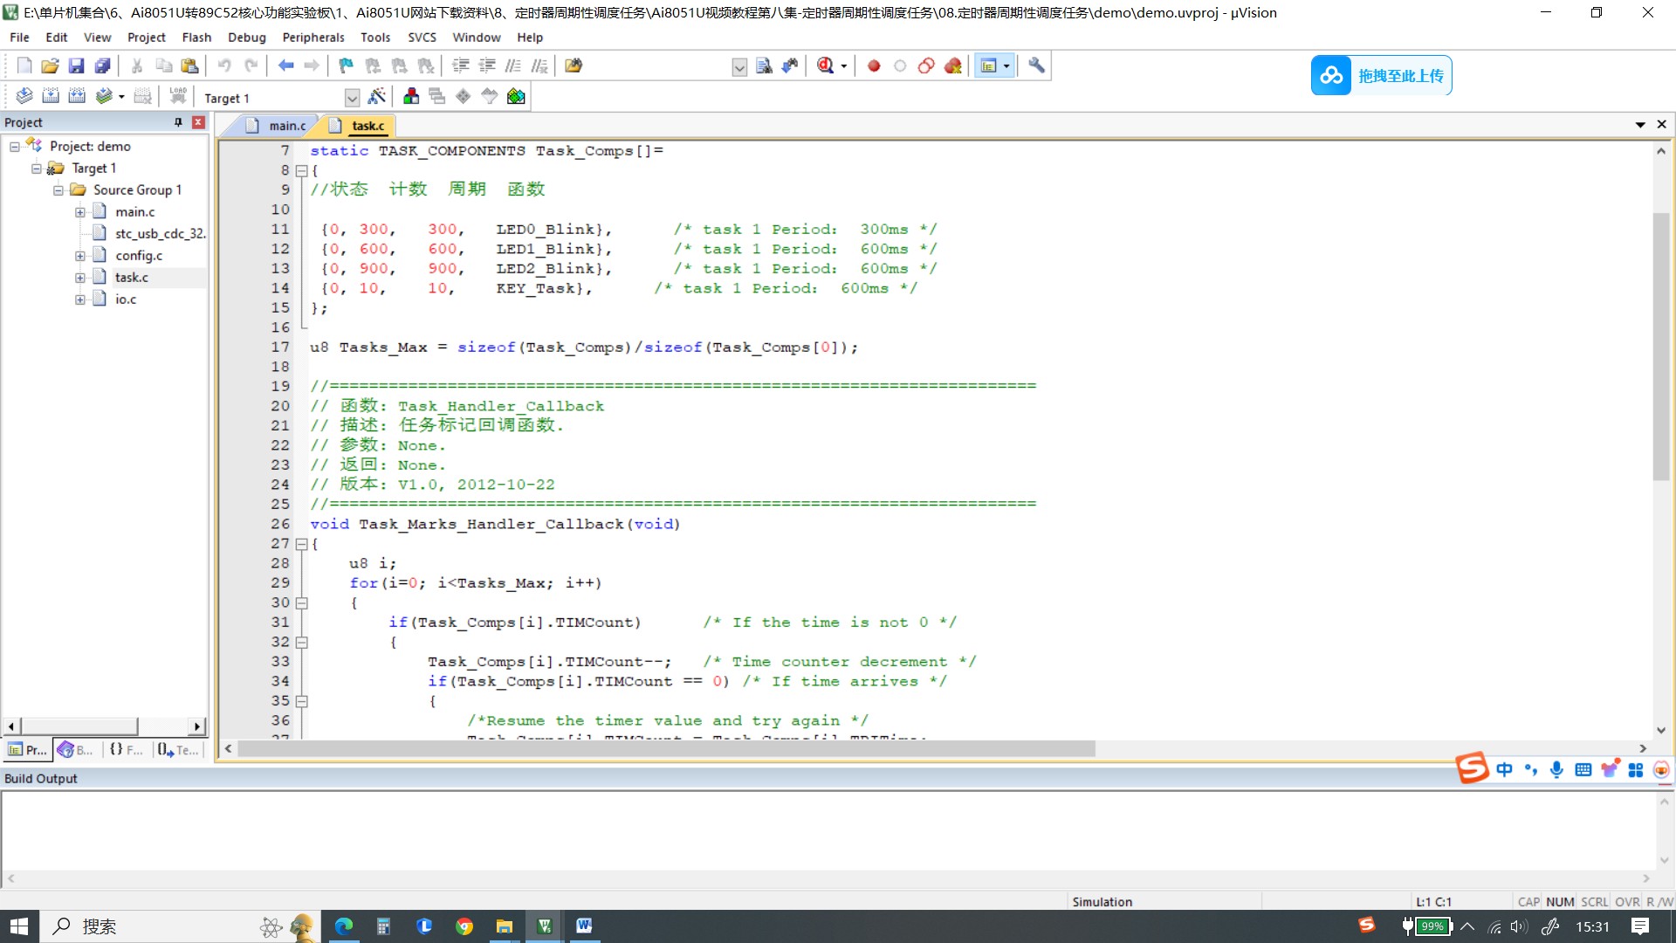Open the window layout dropdown arrow

tap(1006, 66)
